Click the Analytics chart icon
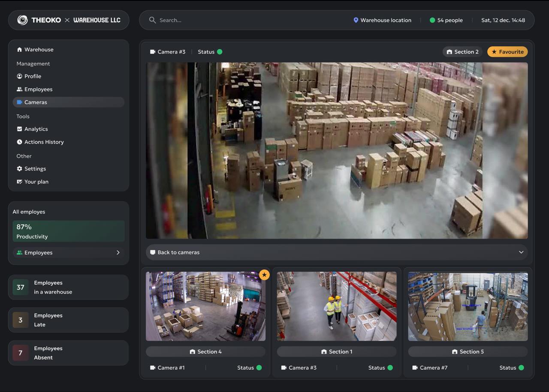 pos(19,129)
